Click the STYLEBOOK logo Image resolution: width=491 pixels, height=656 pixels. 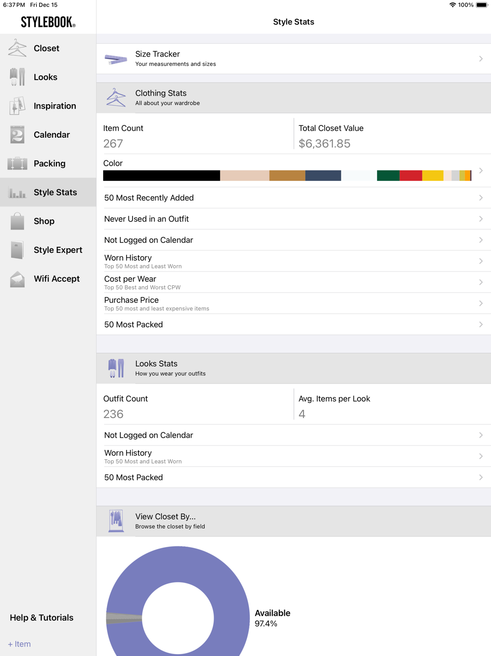point(48,22)
